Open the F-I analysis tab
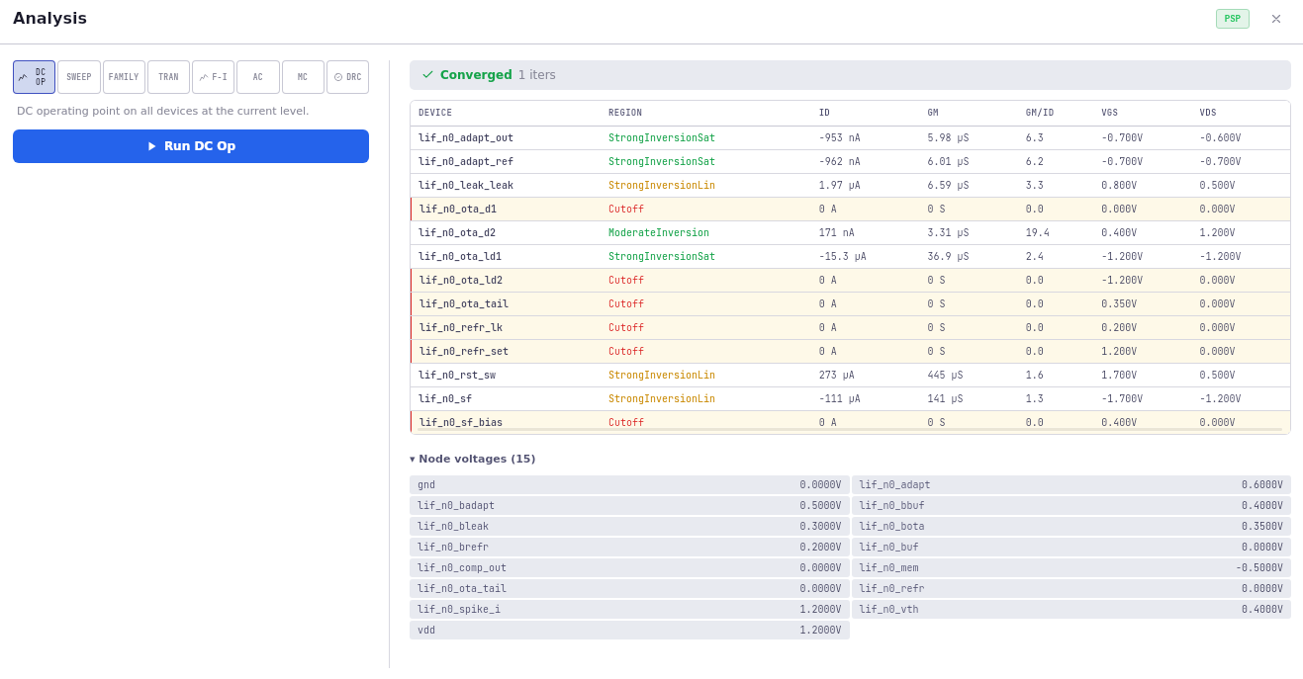This screenshot has width=1303, height=679. point(213,77)
